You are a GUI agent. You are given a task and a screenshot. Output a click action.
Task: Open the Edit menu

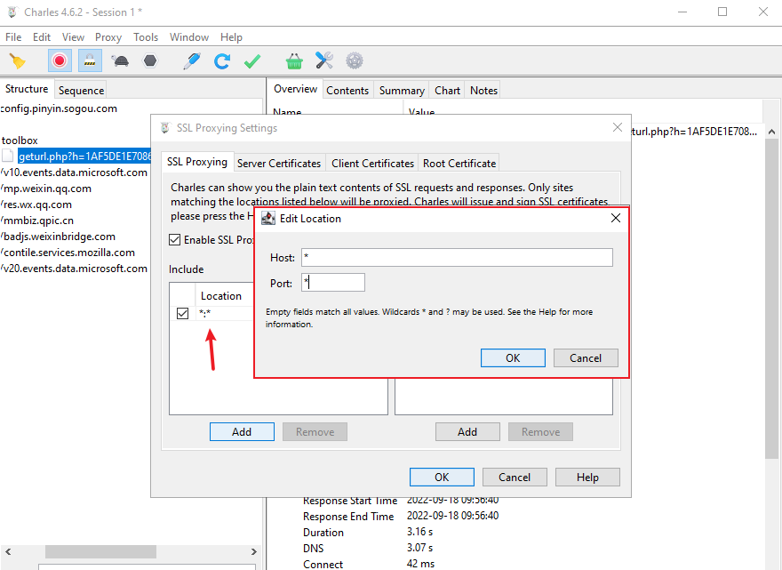tap(42, 37)
